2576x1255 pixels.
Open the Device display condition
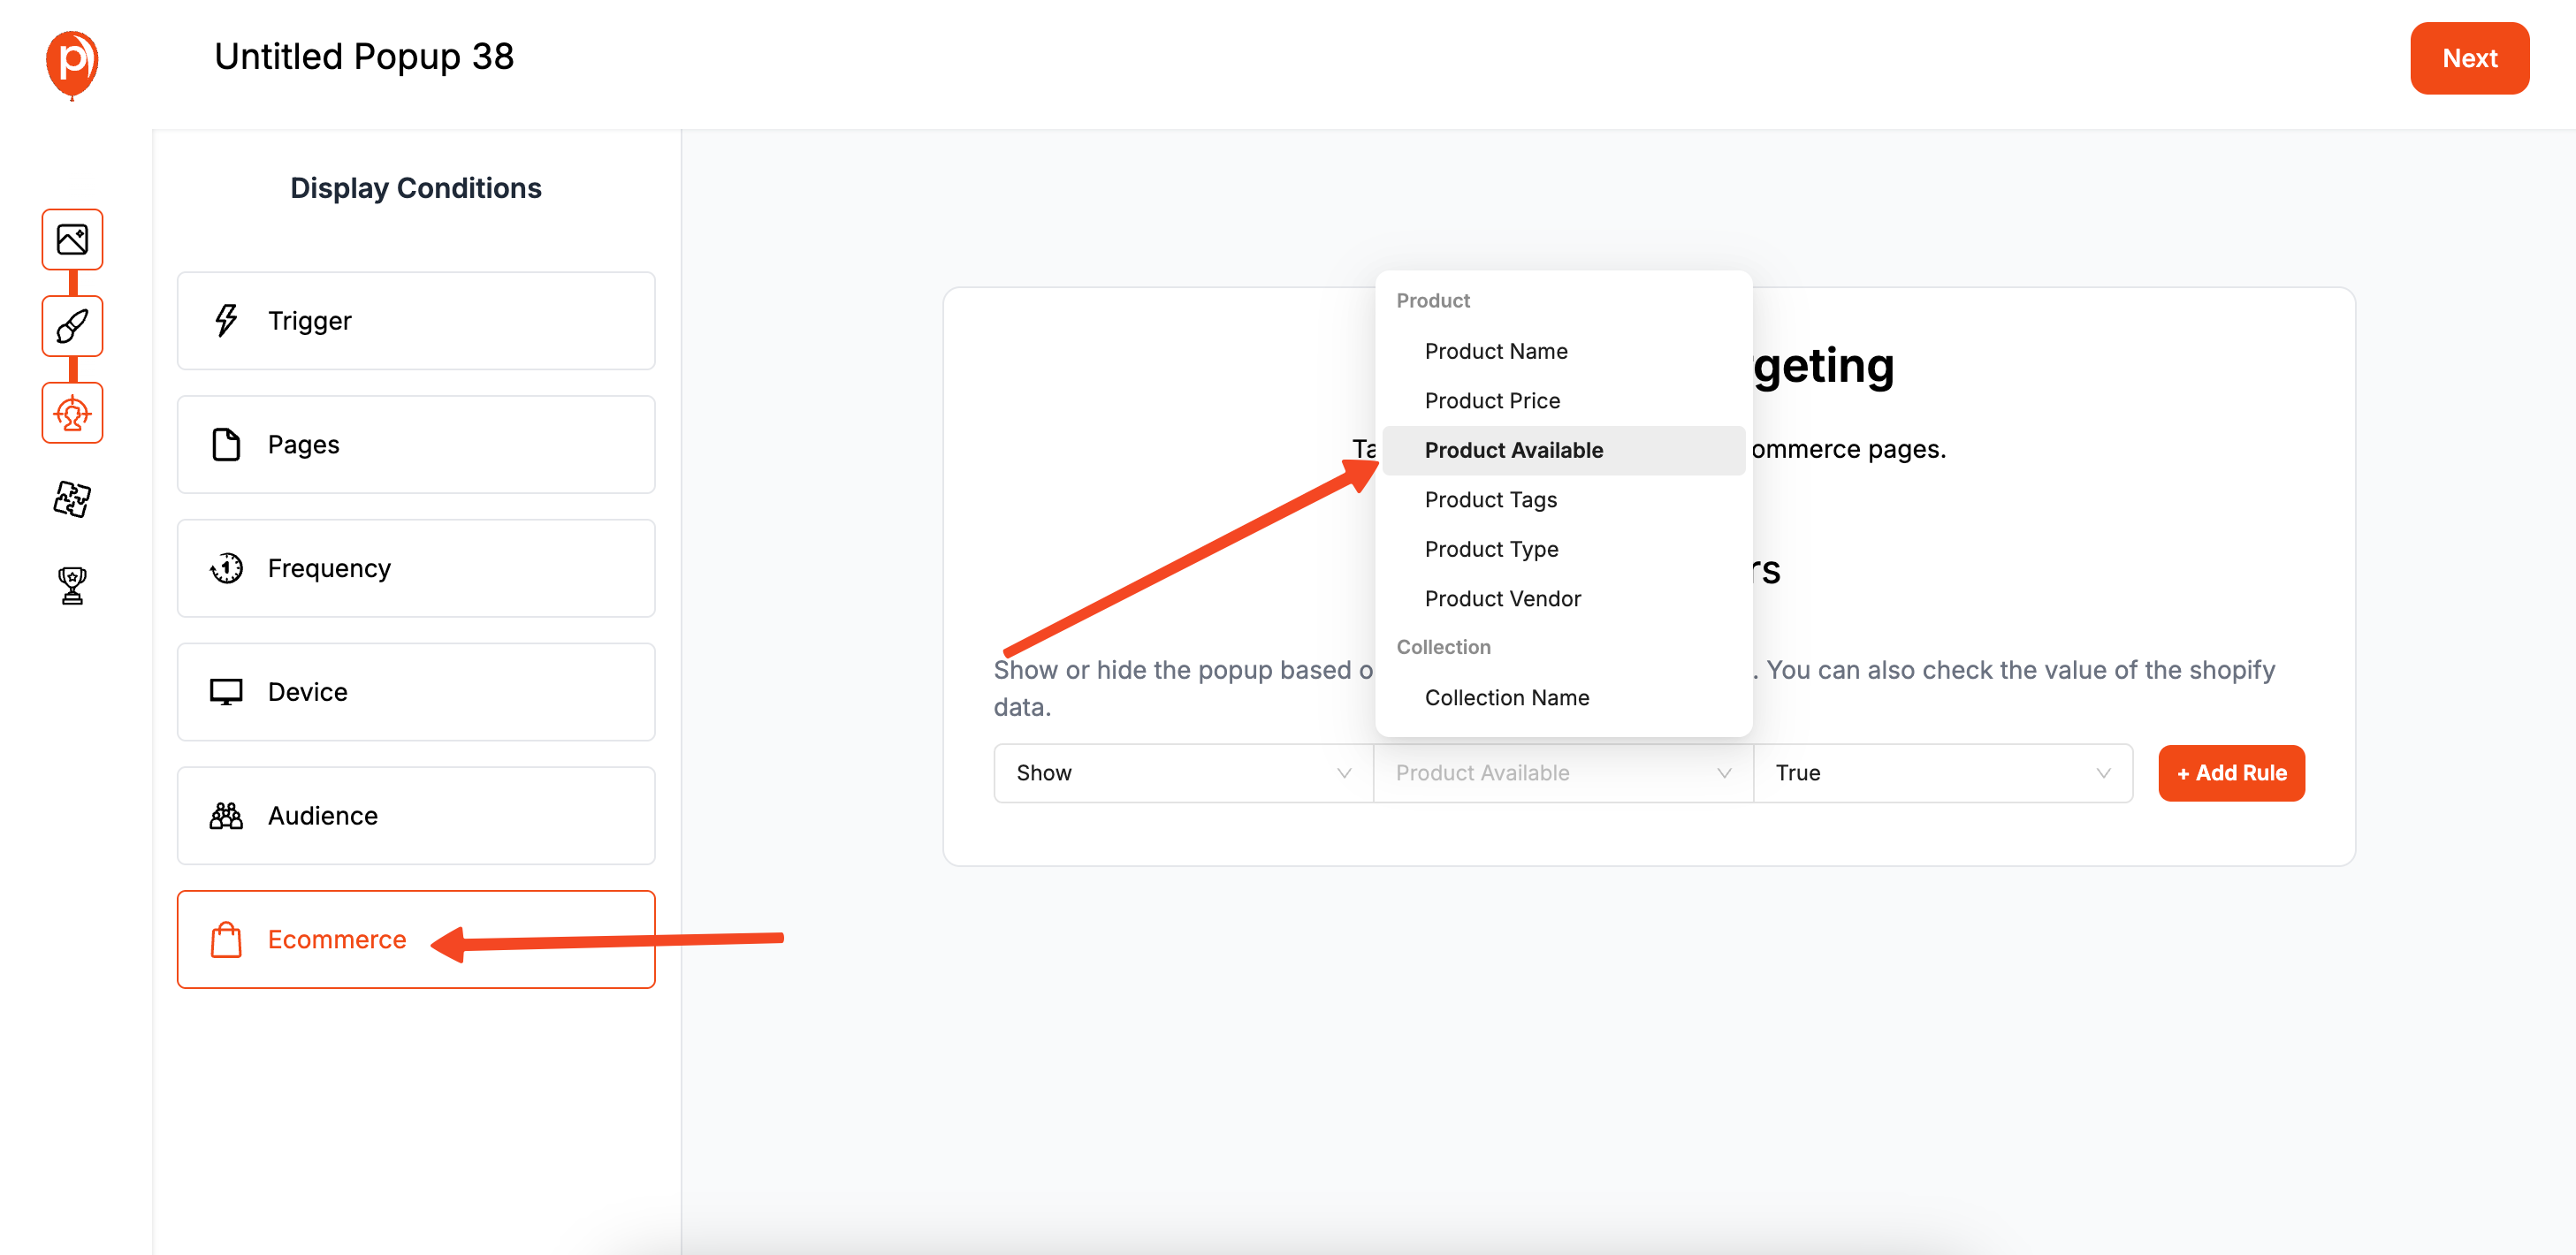coord(416,692)
